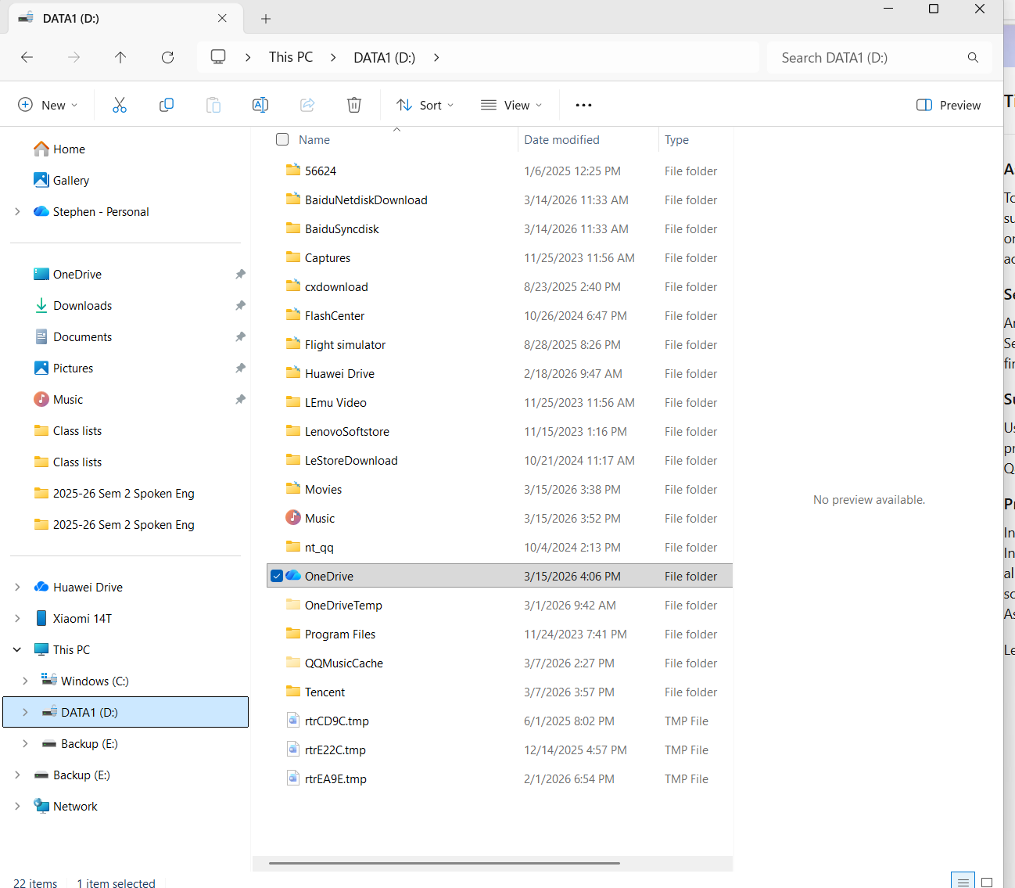
Task: Click the search magnifier icon
Action: pos(973,57)
